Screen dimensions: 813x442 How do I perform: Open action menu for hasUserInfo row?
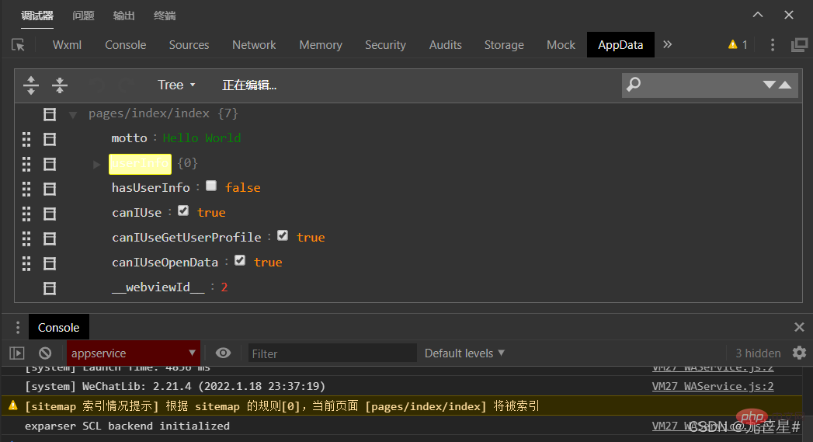pos(50,189)
